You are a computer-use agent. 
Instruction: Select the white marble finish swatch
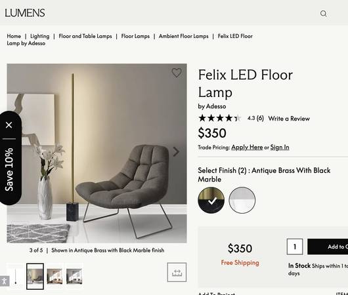coord(242,200)
